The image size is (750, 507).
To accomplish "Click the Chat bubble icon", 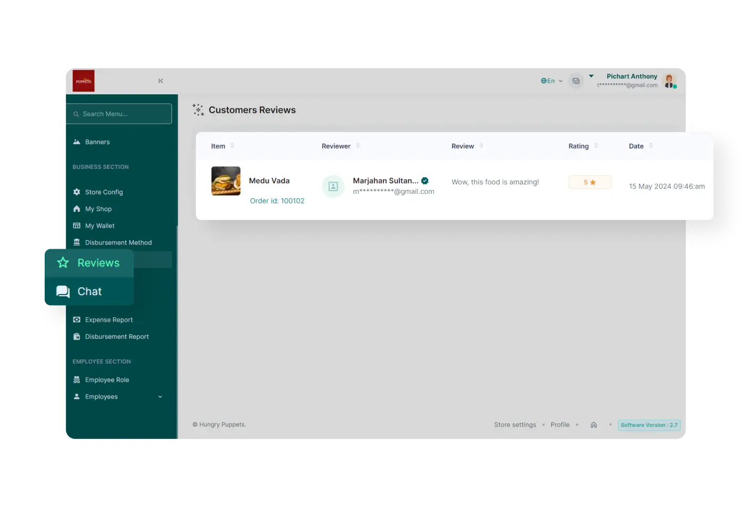I will [63, 291].
